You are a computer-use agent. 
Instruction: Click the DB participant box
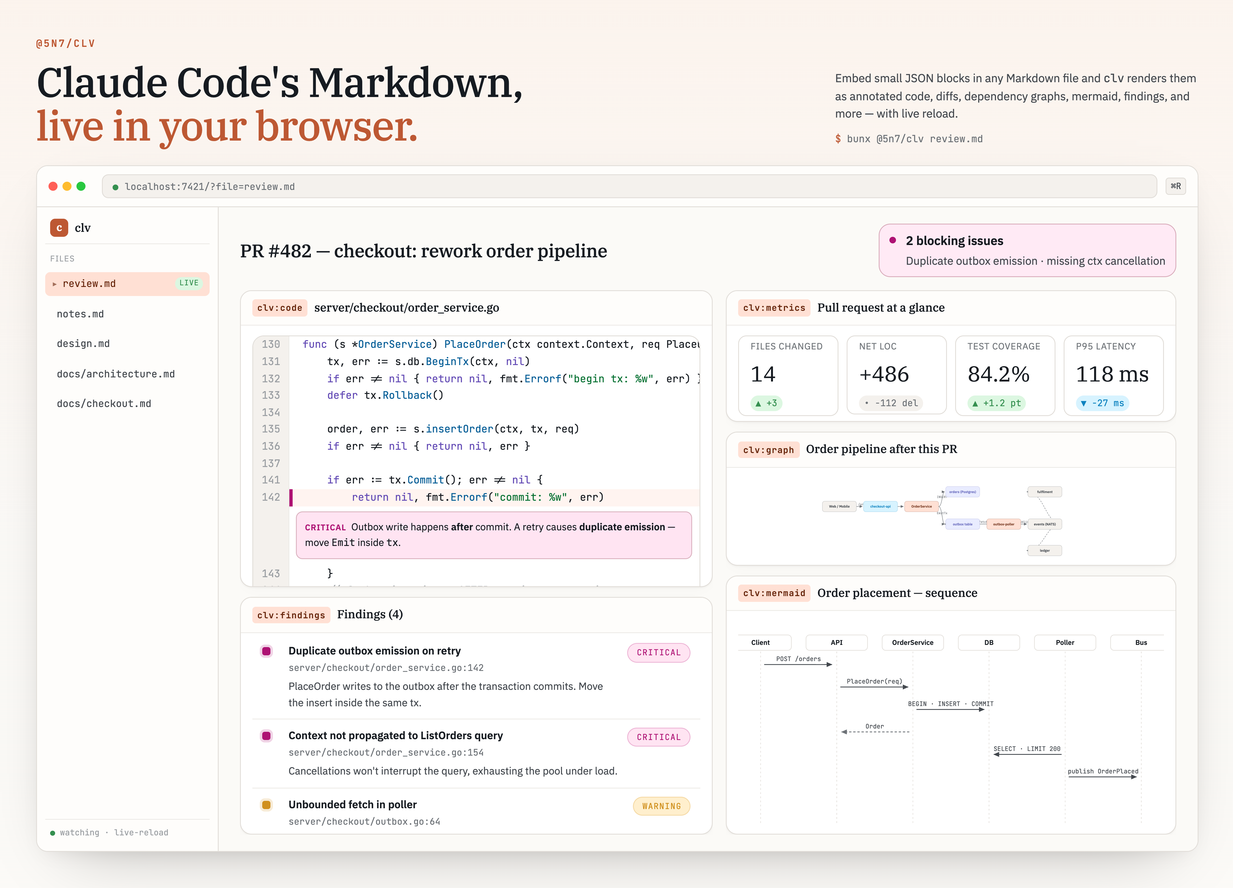(x=989, y=643)
